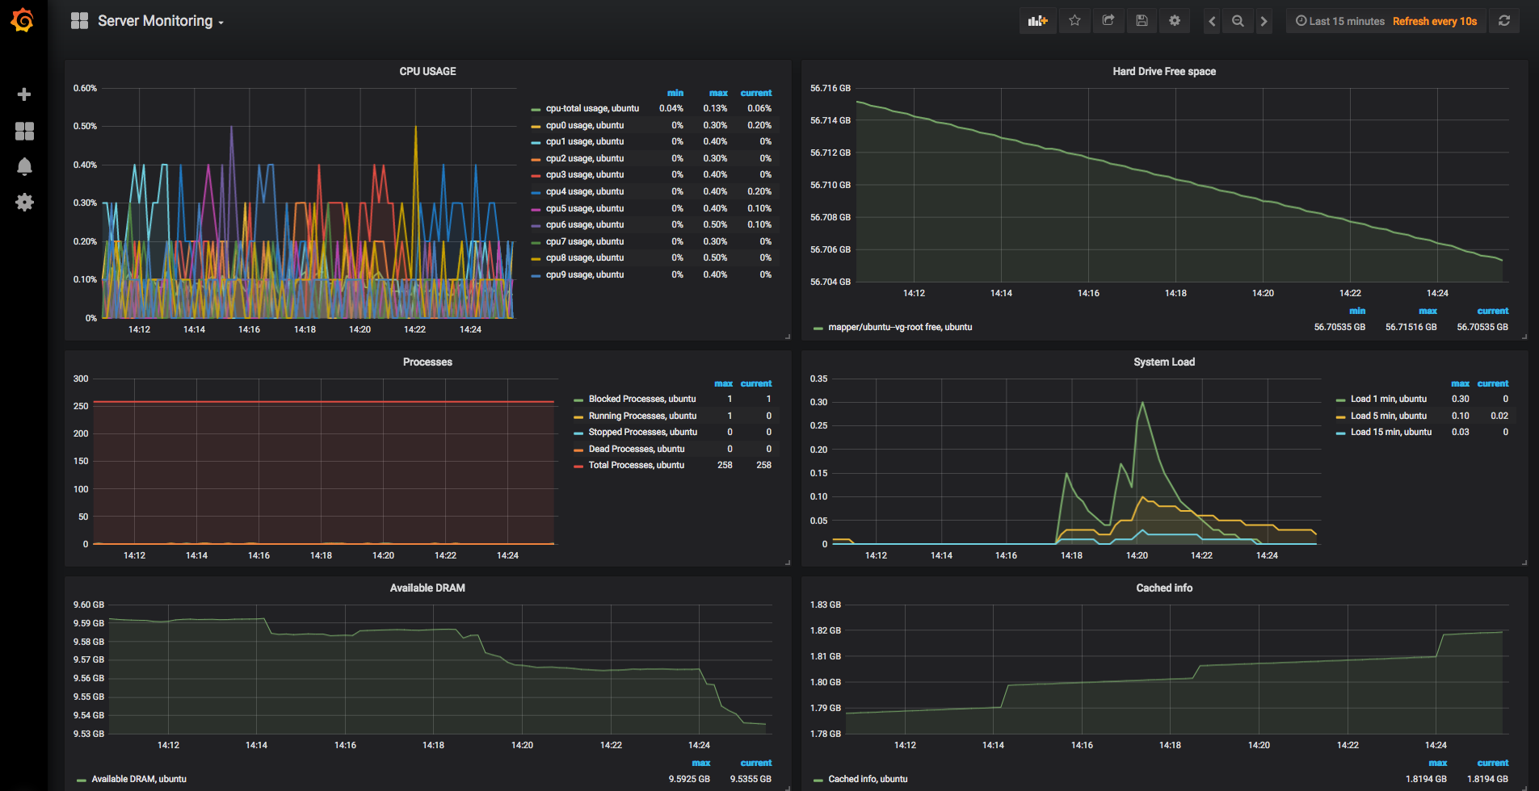This screenshot has width=1539, height=791.
Task: Open the Dashboards icon in sidebar
Action: click(x=24, y=131)
